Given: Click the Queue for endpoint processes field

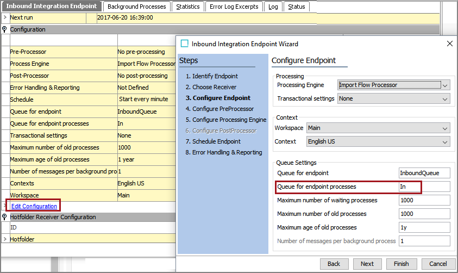Looking at the screenshot, I should coord(424,187).
